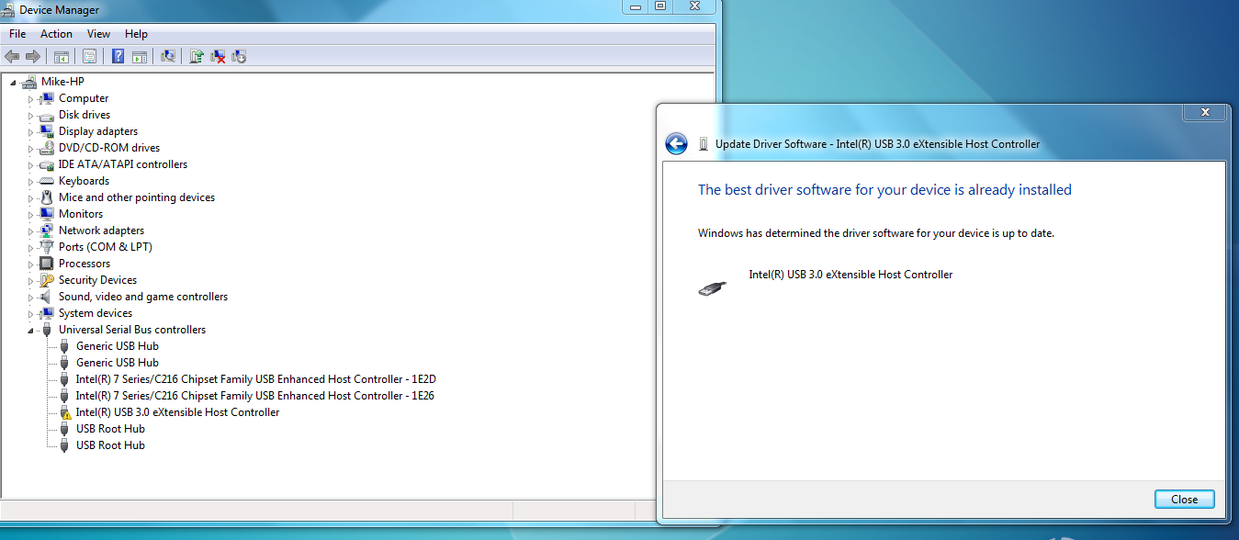Expand the Computer node
The width and height of the screenshot is (1239, 540).
coord(30,98)
